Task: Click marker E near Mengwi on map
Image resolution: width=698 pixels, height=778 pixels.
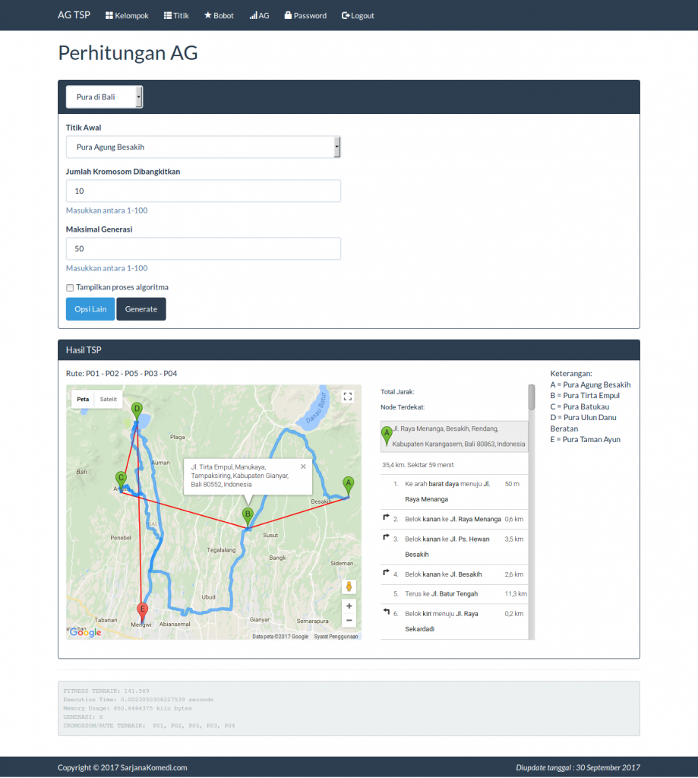Action: 141,608
